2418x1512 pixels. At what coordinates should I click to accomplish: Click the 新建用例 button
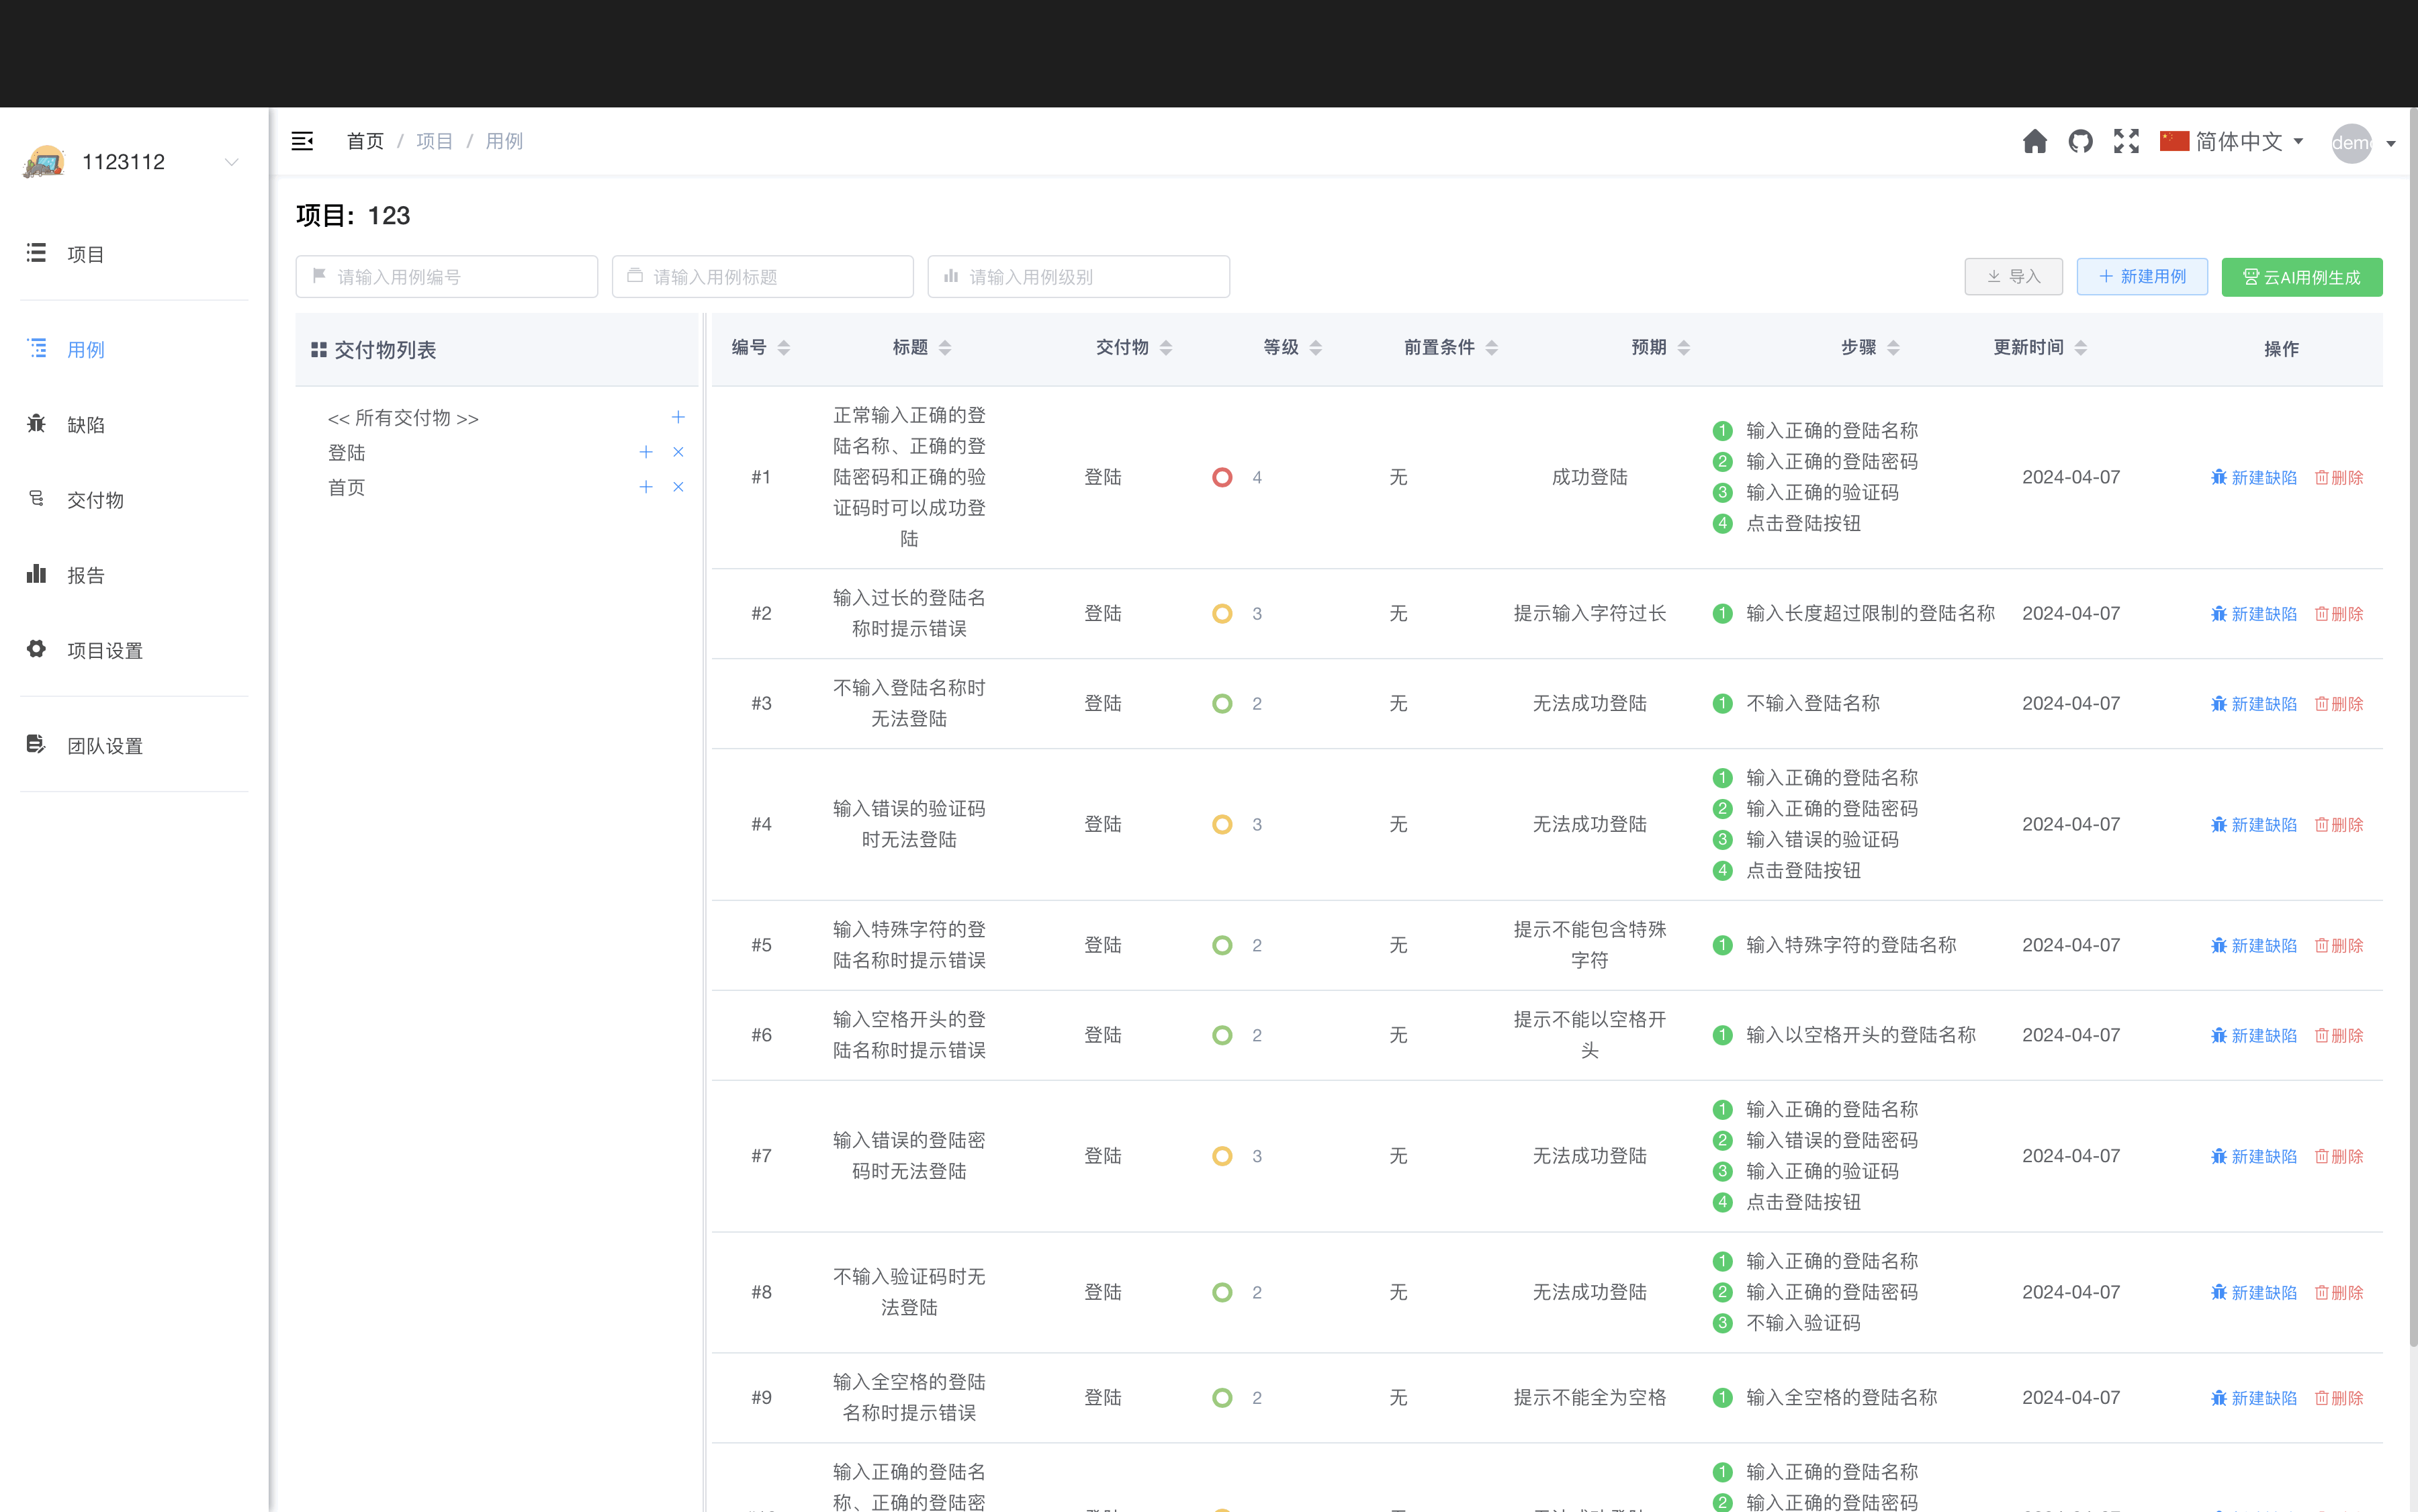click(2142, 276)
